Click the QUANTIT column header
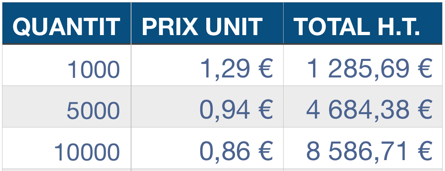 point(67,23)
